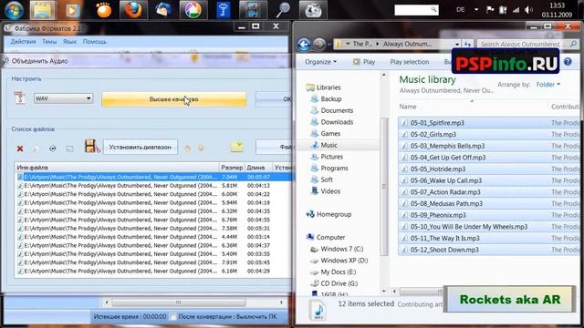Toggle the shut down PC after conversion checkbox

172,316
